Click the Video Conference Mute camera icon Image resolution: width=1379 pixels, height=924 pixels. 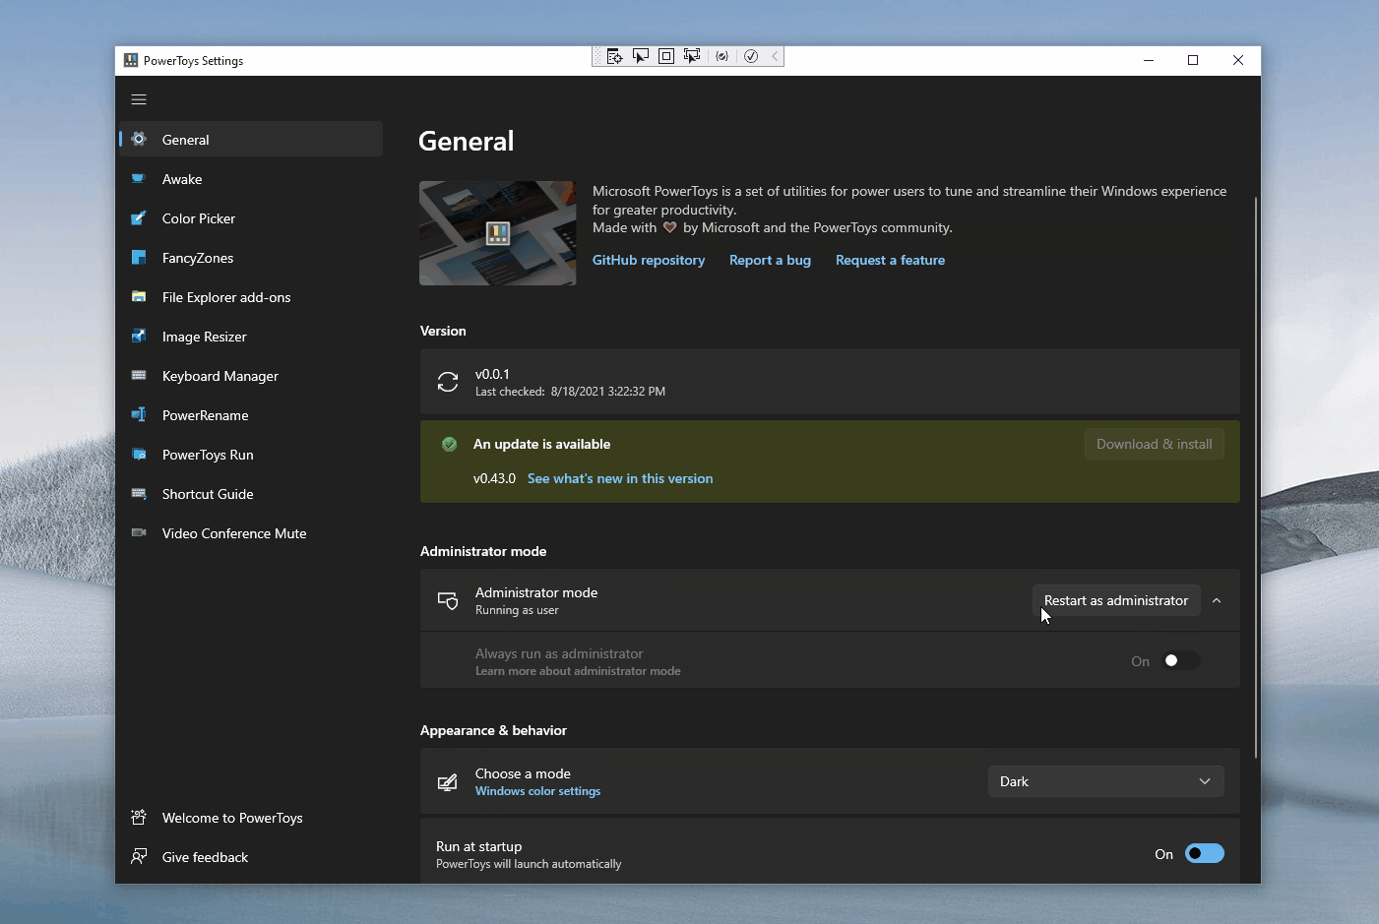139,532
